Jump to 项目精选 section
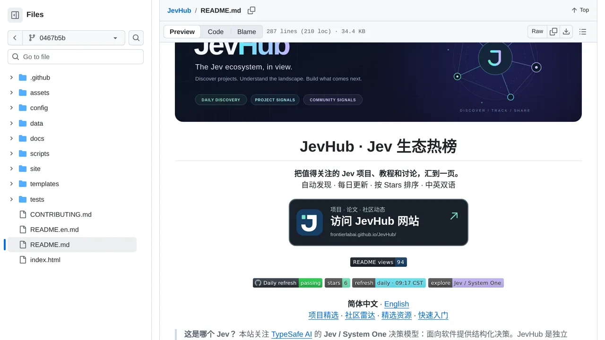 (x=324, y=315)
